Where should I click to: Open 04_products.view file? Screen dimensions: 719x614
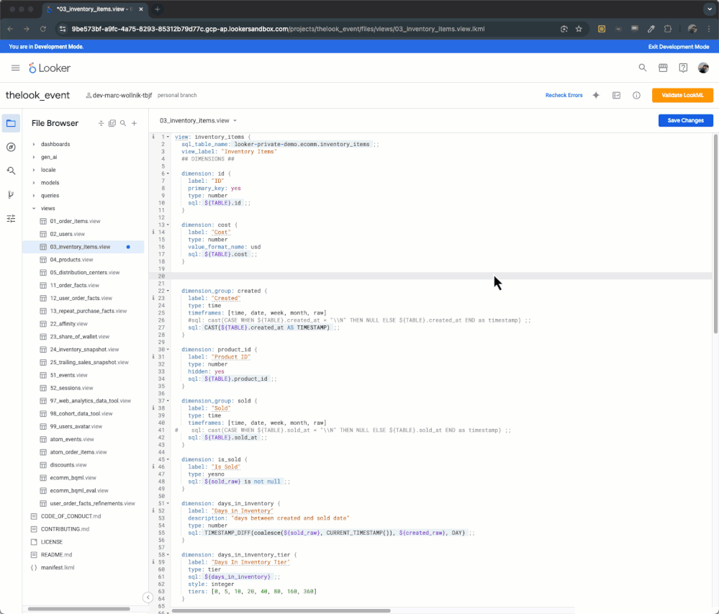[x=71, y=260]
